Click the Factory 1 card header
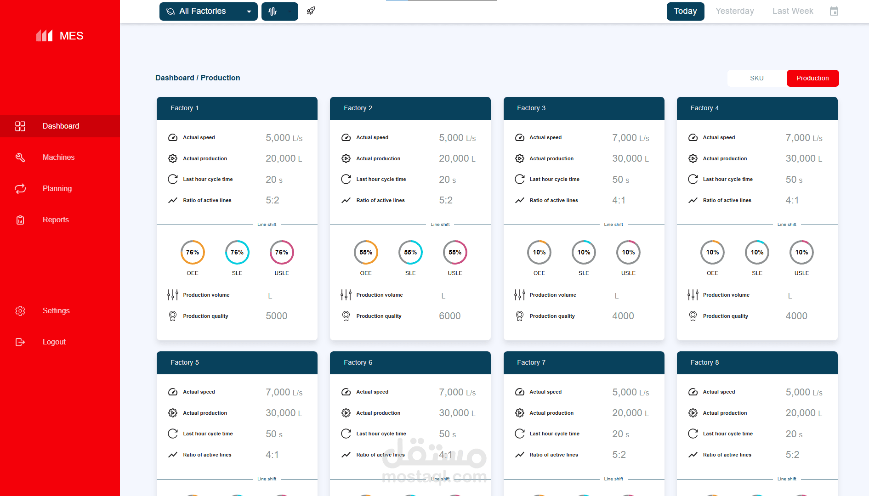This screenshot has width=869, height=496. (x=237, y=108)
